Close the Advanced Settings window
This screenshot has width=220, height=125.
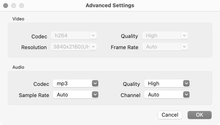(x=6, y=6)
